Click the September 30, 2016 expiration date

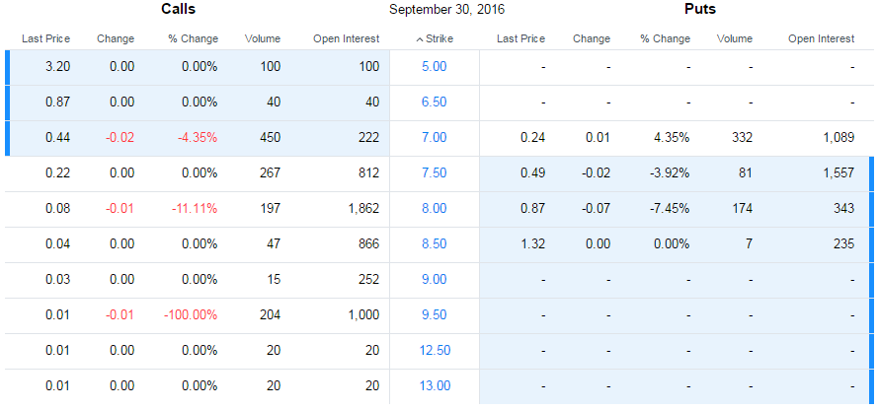click(x=446, y=10)
